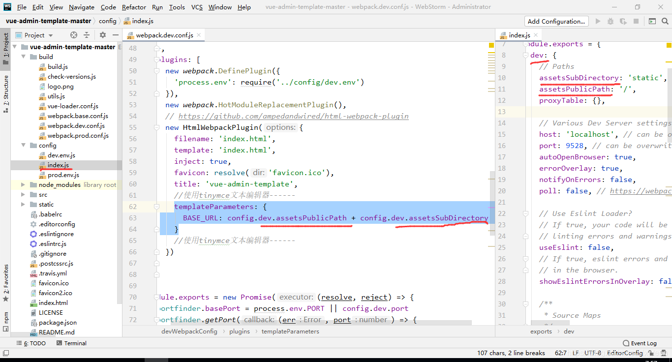
Task: Close the webpack.dev.conf.js tab
Action: click(199, 35)
